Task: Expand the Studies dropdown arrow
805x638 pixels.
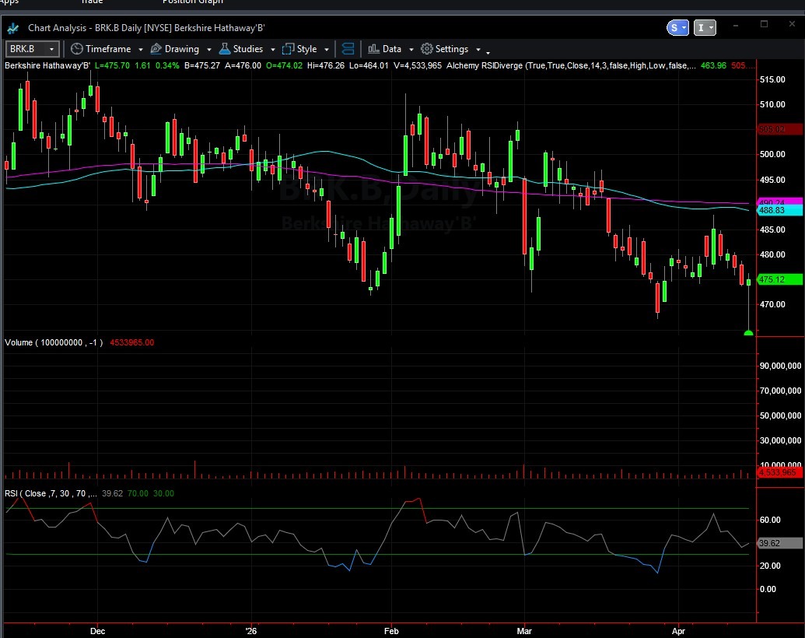Action: pyautogui.click(x=273, y=50)
